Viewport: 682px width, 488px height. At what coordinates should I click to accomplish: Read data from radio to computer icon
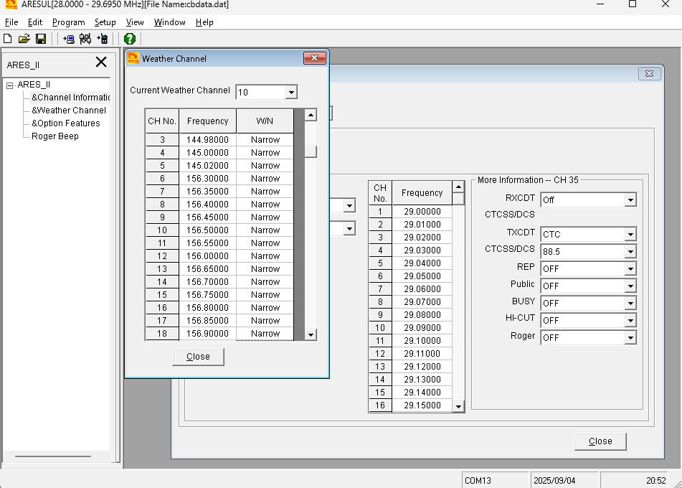[69, 39]
